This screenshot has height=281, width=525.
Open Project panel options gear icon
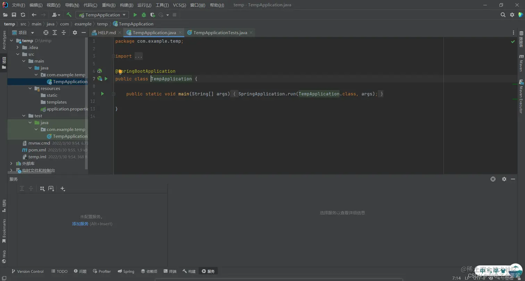click(x=75, y=33)
